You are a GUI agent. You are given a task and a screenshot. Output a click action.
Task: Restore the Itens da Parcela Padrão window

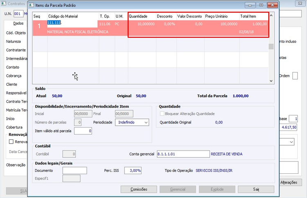(x=261, y=5)
